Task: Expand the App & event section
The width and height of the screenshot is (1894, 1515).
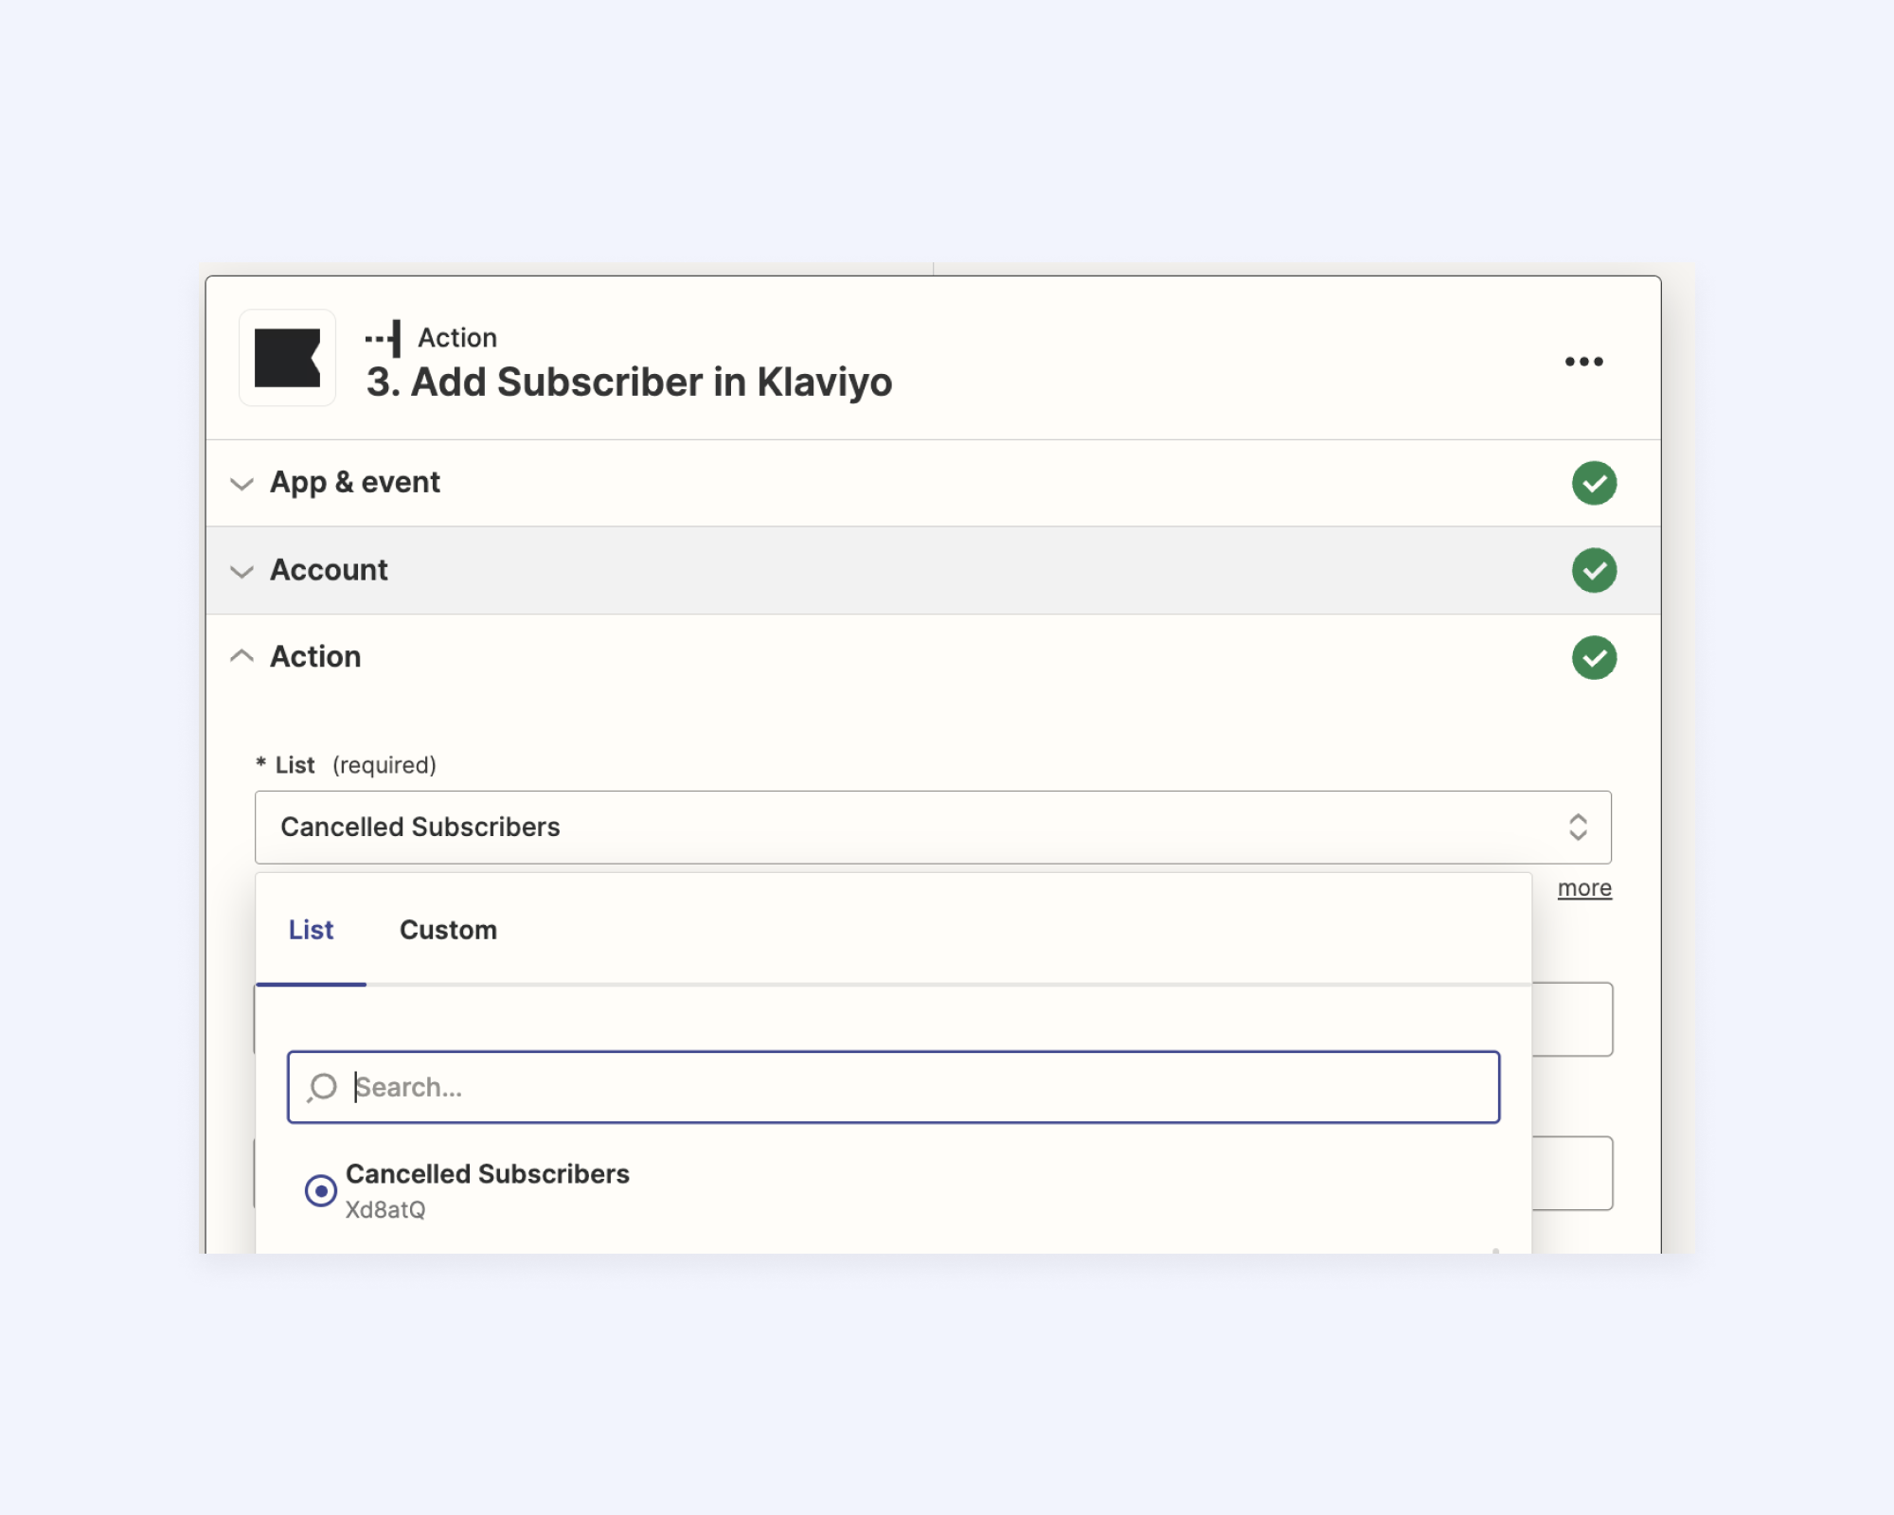Action: tap(933, 483)
